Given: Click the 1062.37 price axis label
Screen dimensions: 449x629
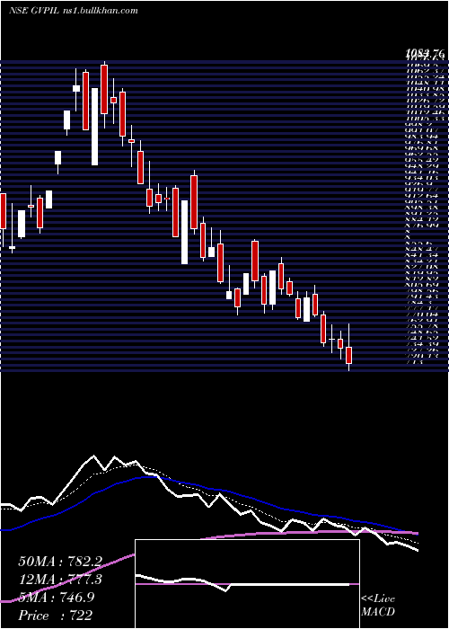Looking at the screenshot, I should click(x=425, y=72).
